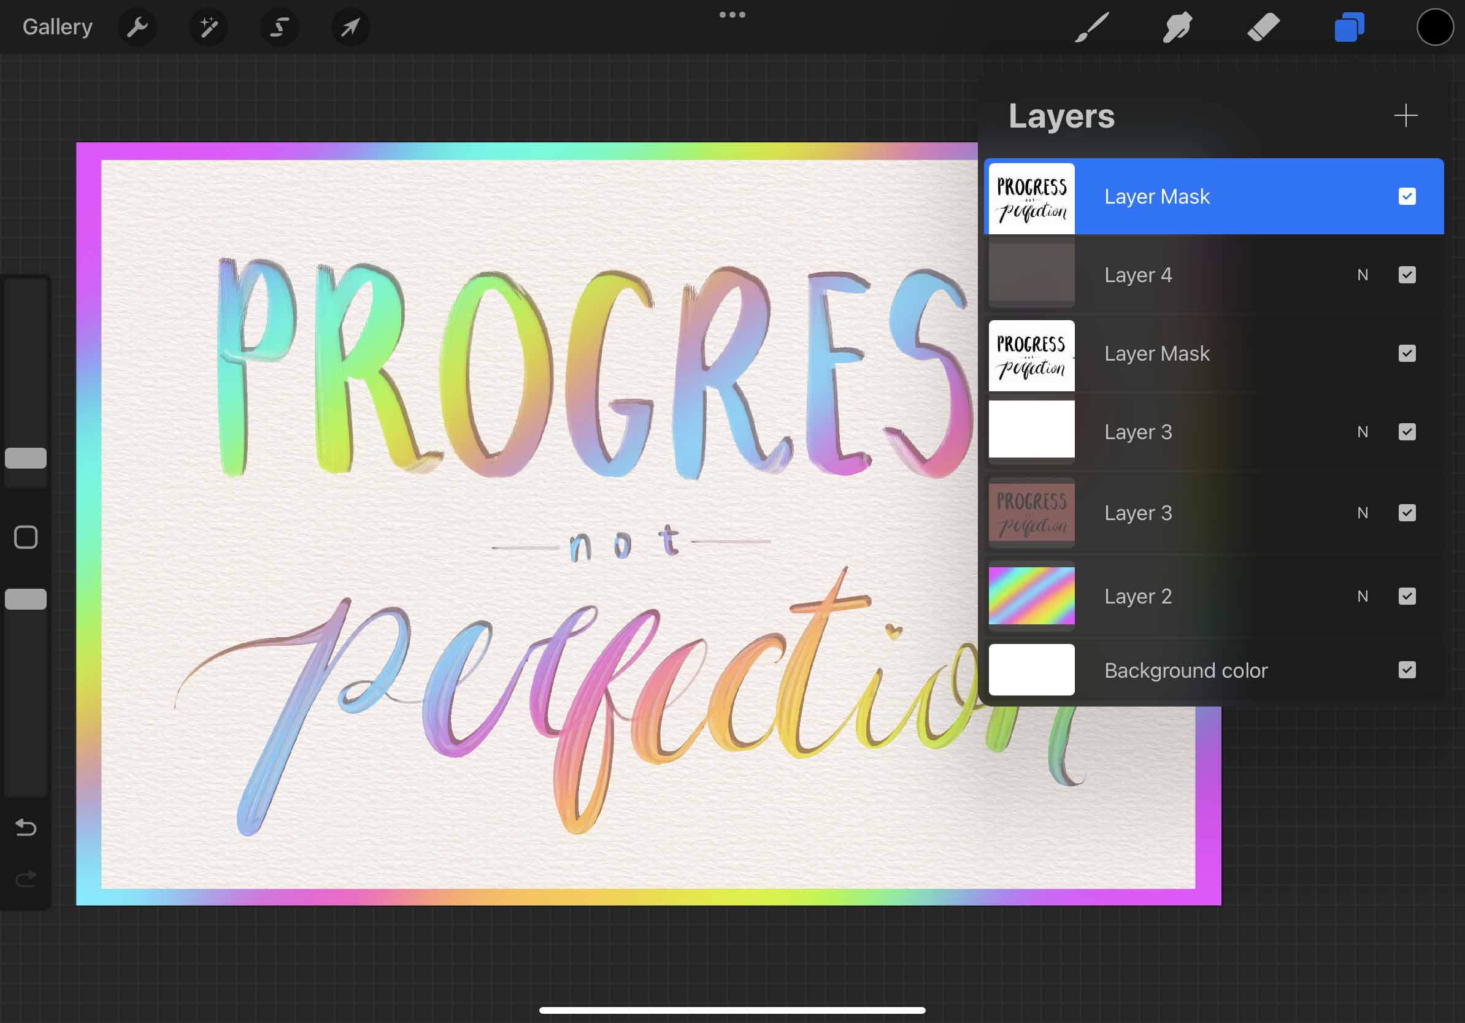Screen dimensions: 1465x1023
Task: Open blend mode options for Layer 4
Action: tap(1363, 274)
